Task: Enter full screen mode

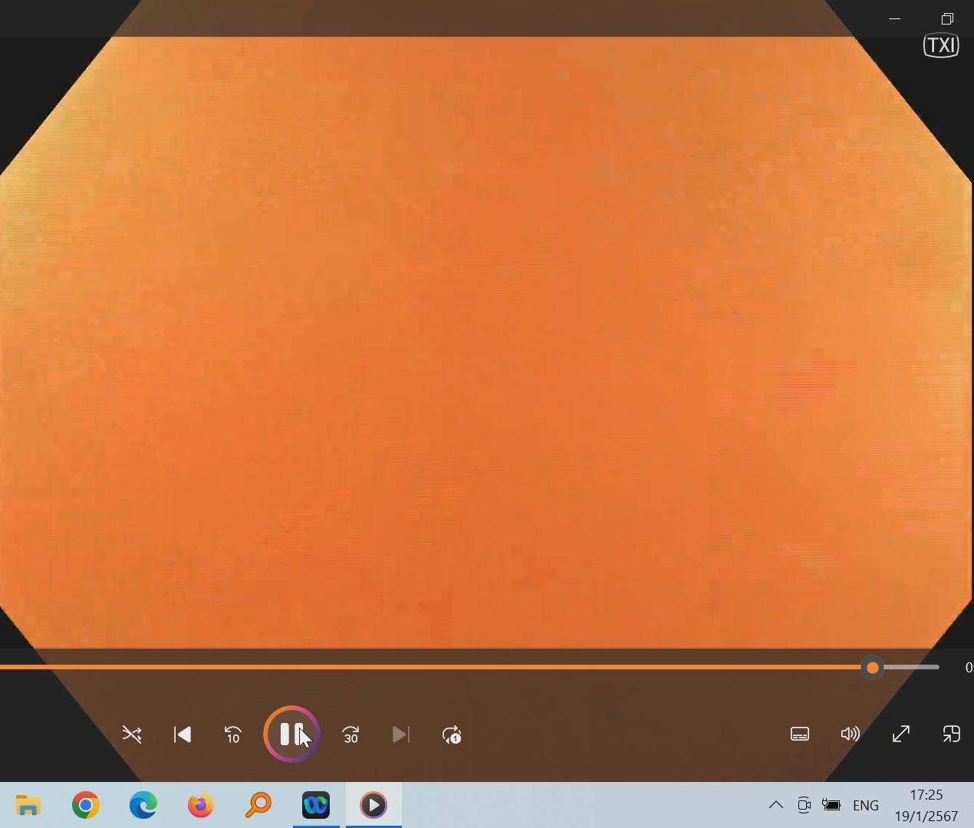Action: [900, 734]
